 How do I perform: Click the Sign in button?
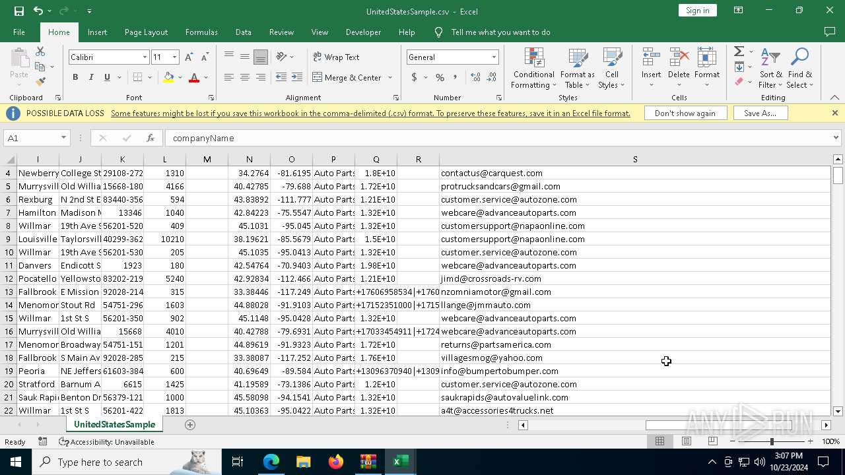click(697, 10)
